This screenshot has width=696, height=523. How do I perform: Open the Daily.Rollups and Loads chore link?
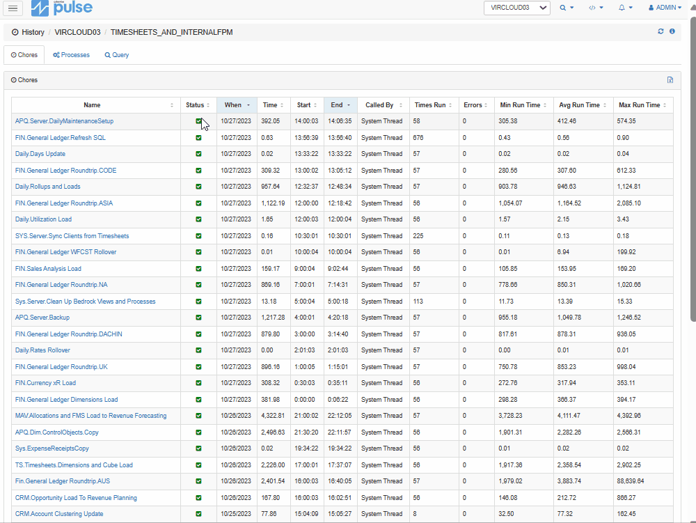pyautogui.click(x=47, y=187)
